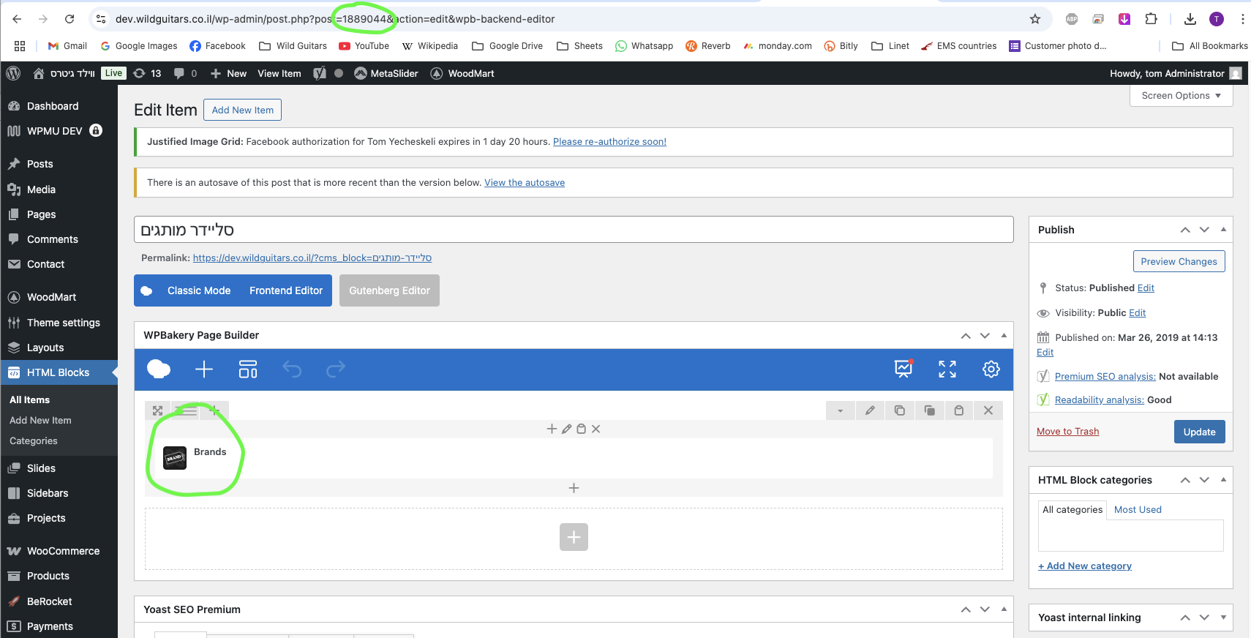Open MetaSlider in the admin bar

[x=386, y=73]
